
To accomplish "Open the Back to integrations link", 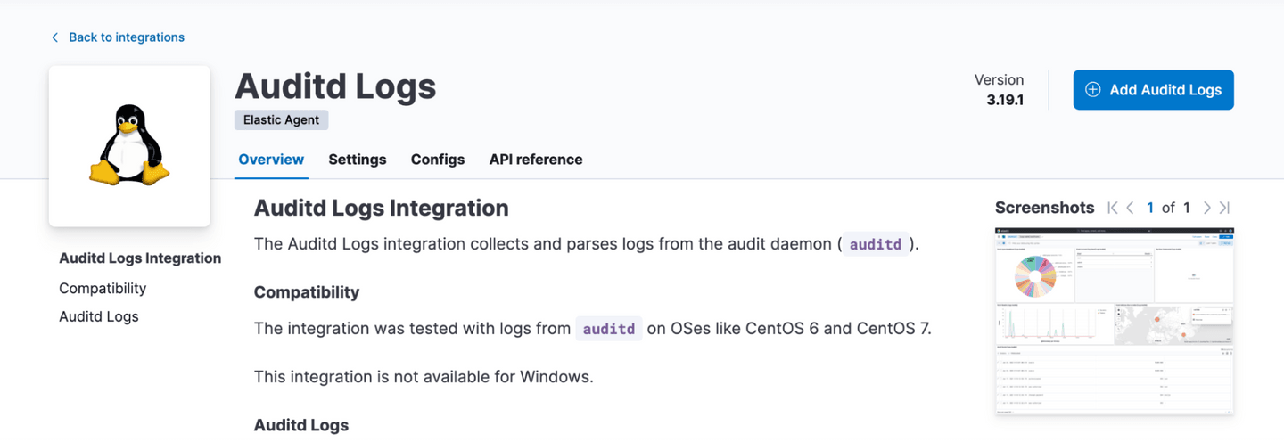I will coord(126,37).
